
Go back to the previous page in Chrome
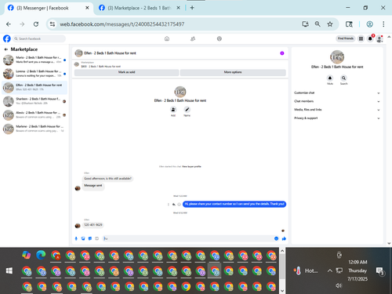pos(9,24)
